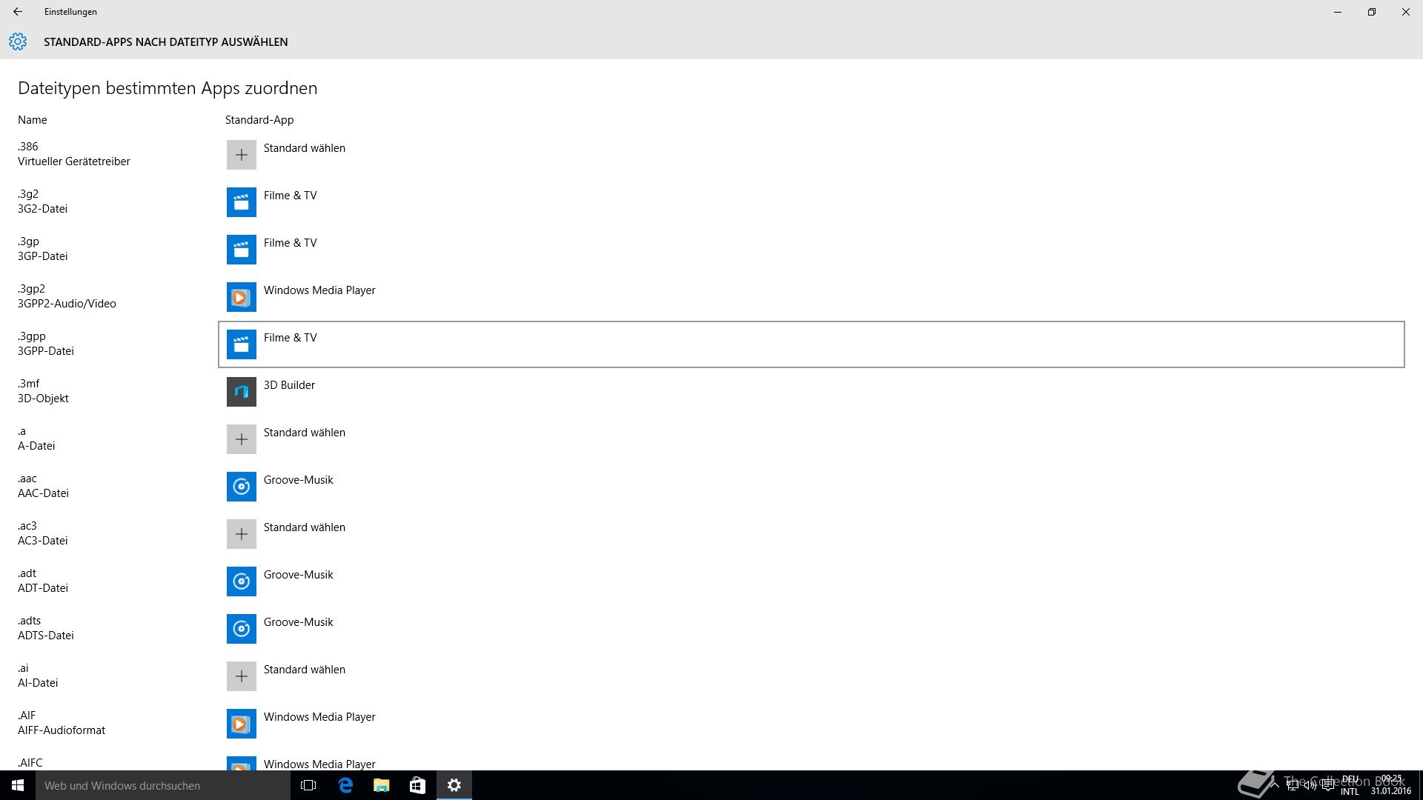The image size is (1423, 800).
Task: Click the 'Web und Windows durchsuchen' search box
Action: pos(163,785)
